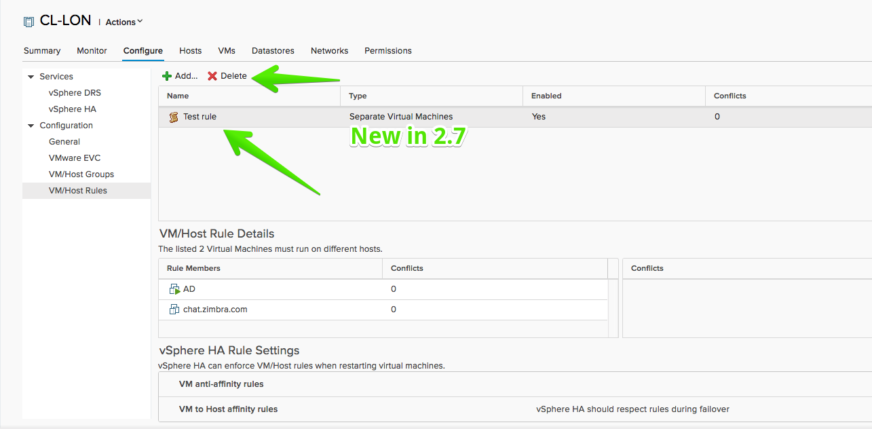Screen dimensions: 872x429
Task: Switch to the Summary tab
Action: pos(42,51)
